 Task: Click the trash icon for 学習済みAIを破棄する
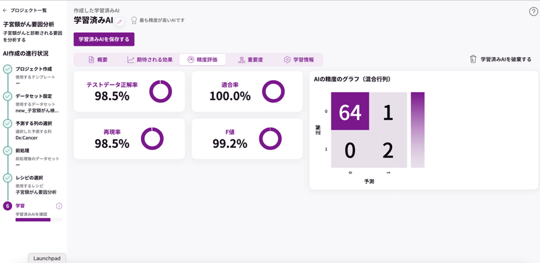coord(473,59)
